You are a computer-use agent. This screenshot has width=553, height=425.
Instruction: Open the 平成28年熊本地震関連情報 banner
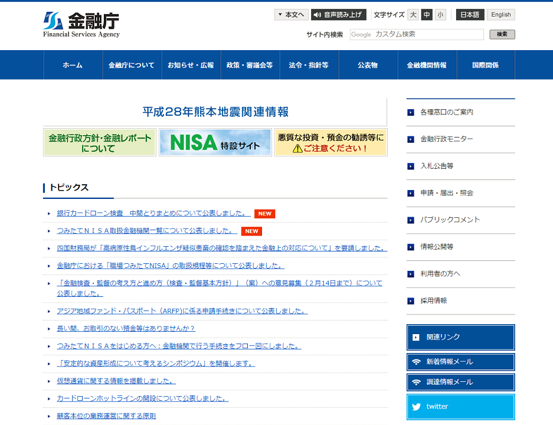tap(215, 112)
